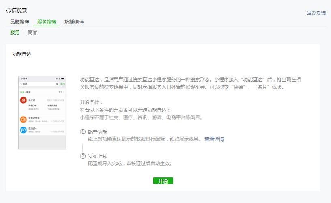Click the blue express icon in the phone preview

24,130
